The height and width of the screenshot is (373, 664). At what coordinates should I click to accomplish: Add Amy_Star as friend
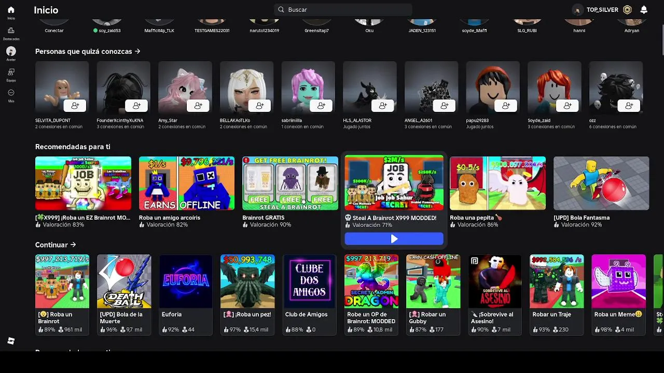coord(198,106)
